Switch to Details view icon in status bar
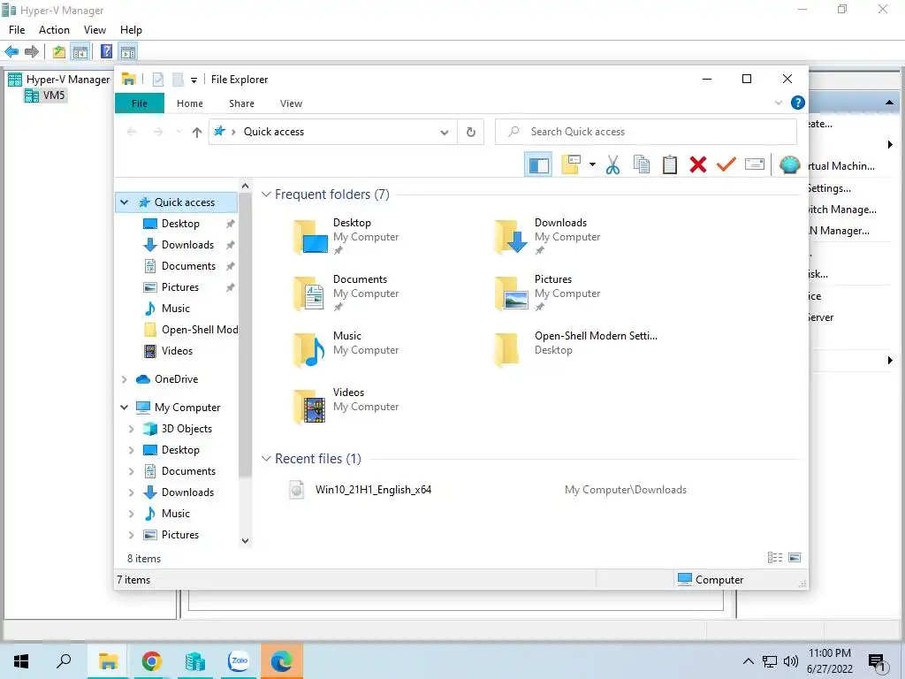The width and height of the screenshot is (905, 679). 775,558
